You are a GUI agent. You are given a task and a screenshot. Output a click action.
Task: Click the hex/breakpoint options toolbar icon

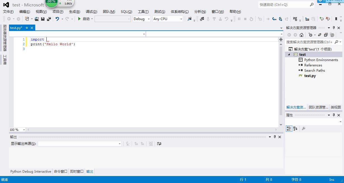pos(295,19)
